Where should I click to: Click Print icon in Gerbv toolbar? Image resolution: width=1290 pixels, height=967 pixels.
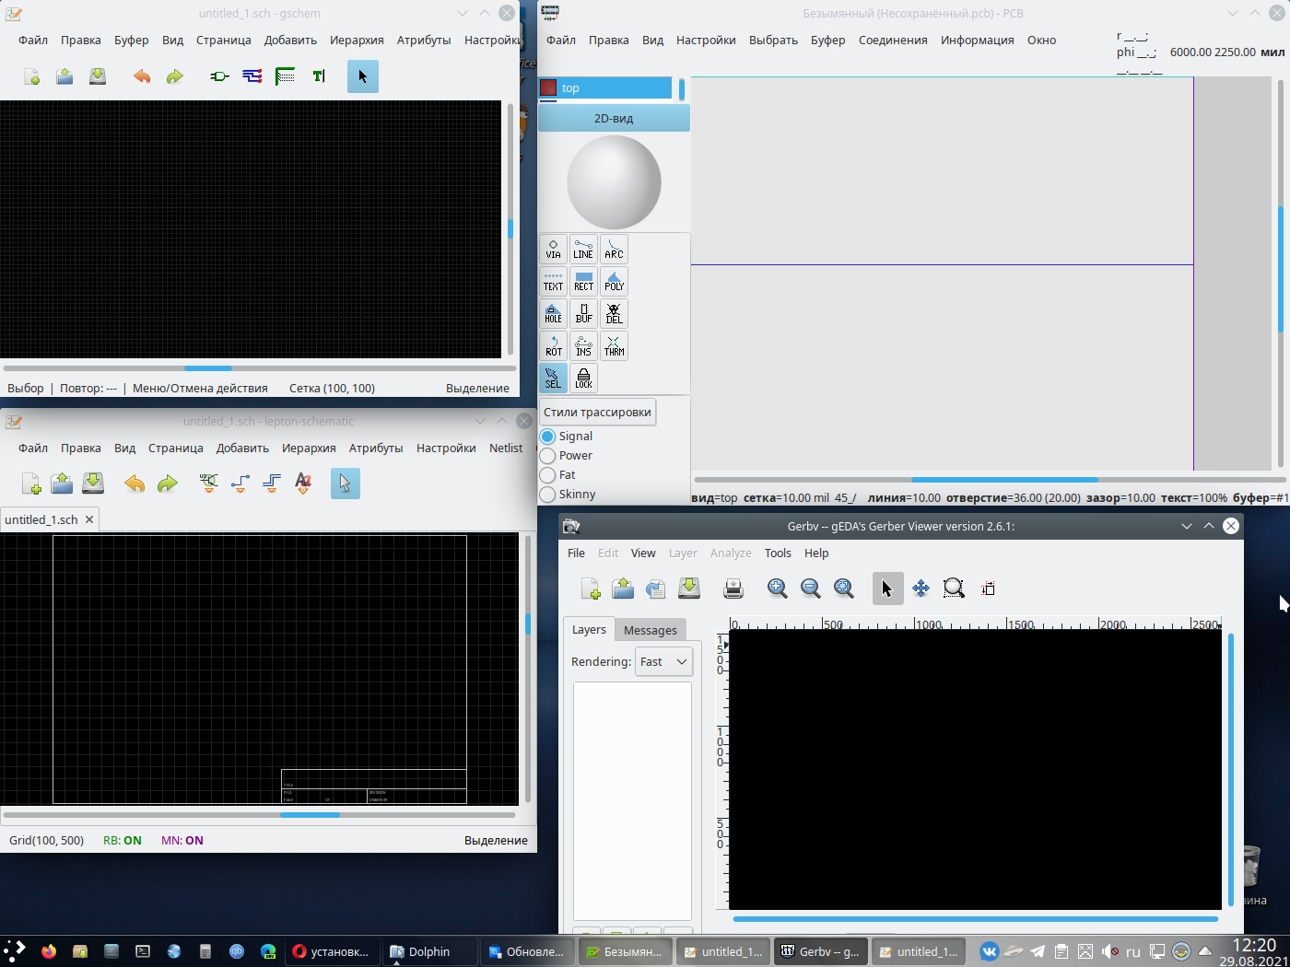[733, 588]
